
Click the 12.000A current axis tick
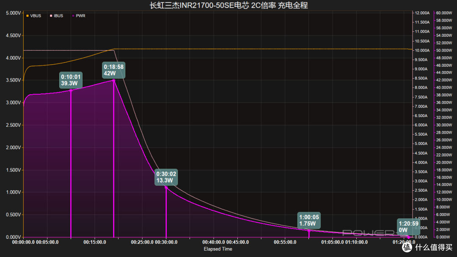pyautogui.click(x=422, y=13)
